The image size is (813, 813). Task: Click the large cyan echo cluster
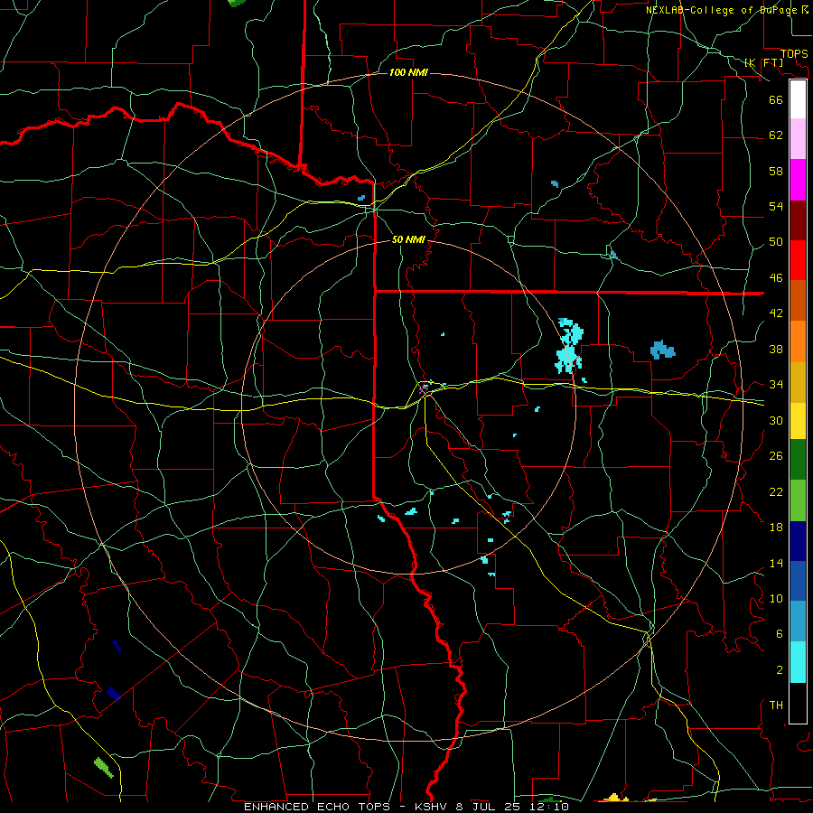click(569, 346)
